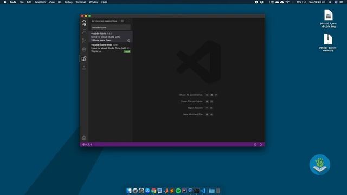
Task: Open the Window menu
Action: [93, 2]
